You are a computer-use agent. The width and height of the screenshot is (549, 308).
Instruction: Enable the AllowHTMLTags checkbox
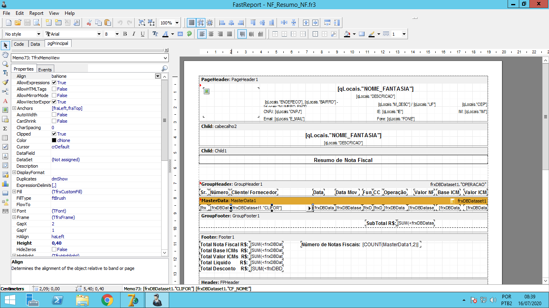(54, 89)
